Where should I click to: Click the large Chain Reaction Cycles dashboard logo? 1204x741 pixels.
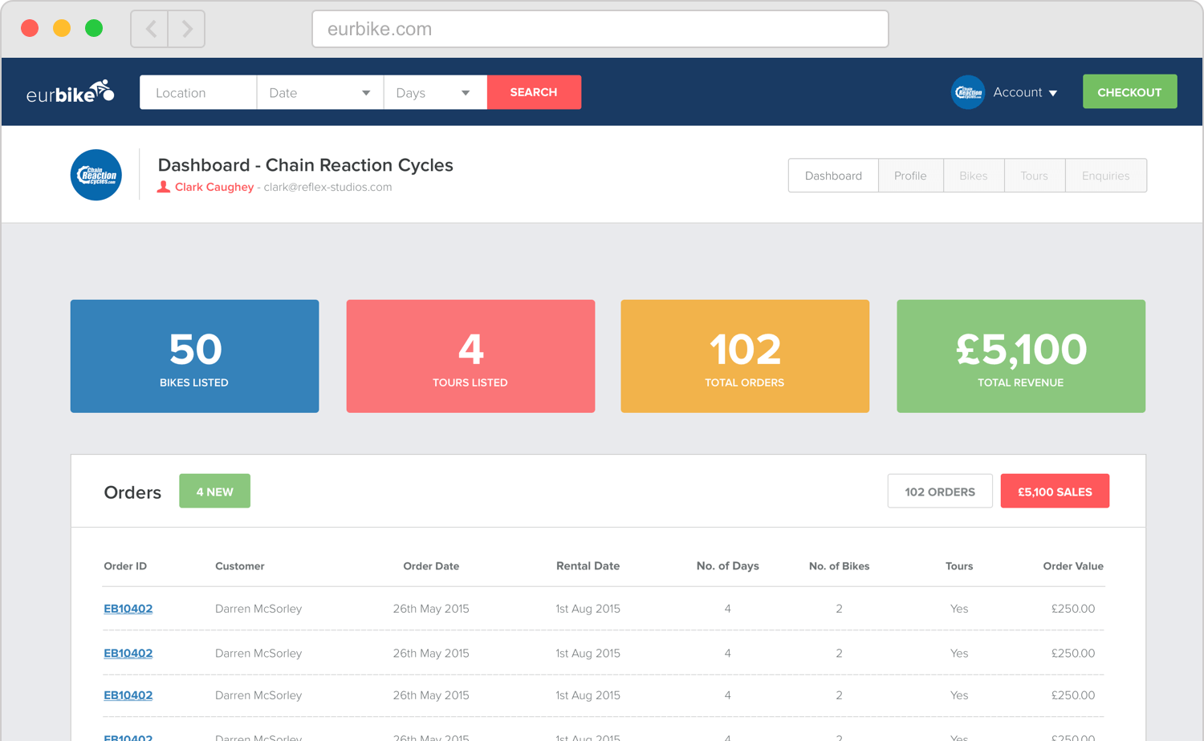96,175
